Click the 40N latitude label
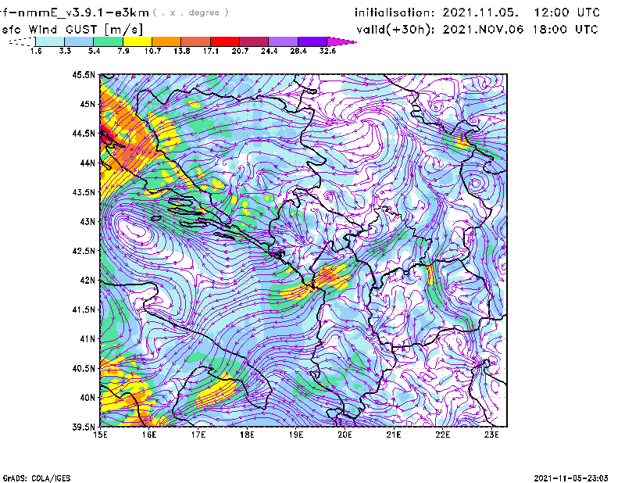 (x=87, y=398)
